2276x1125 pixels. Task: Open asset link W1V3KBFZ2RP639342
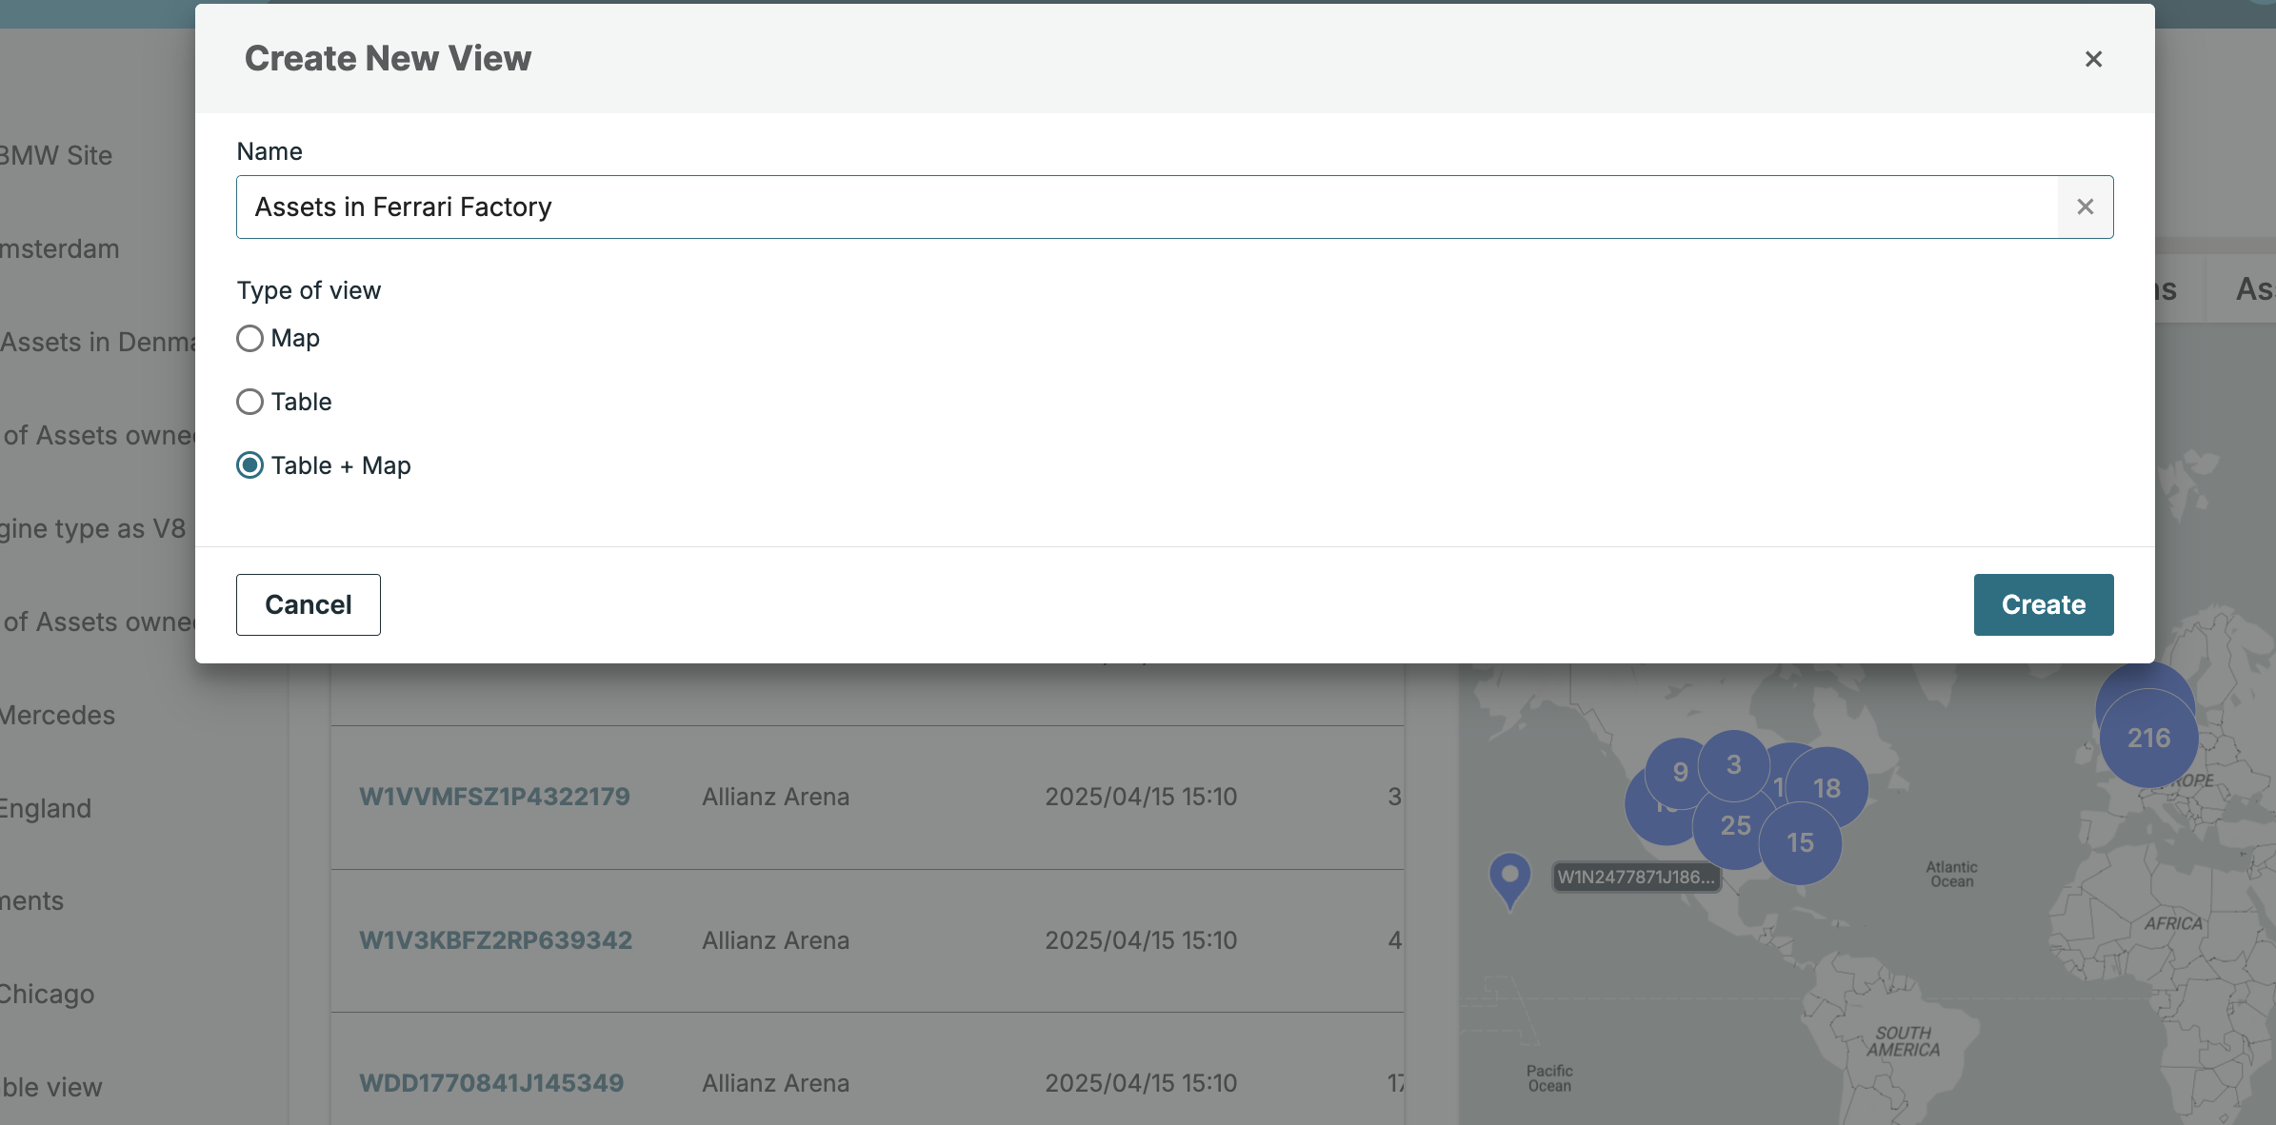click(x=495, y=940)
